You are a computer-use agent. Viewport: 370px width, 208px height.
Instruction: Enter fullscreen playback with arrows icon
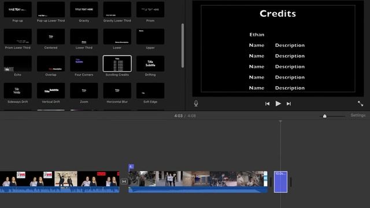[x=360, y=103]
